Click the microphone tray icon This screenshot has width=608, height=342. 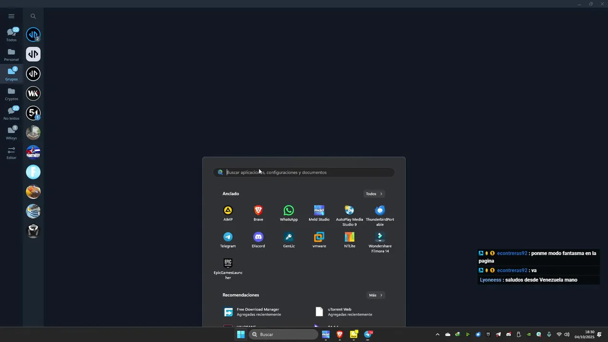549,334
